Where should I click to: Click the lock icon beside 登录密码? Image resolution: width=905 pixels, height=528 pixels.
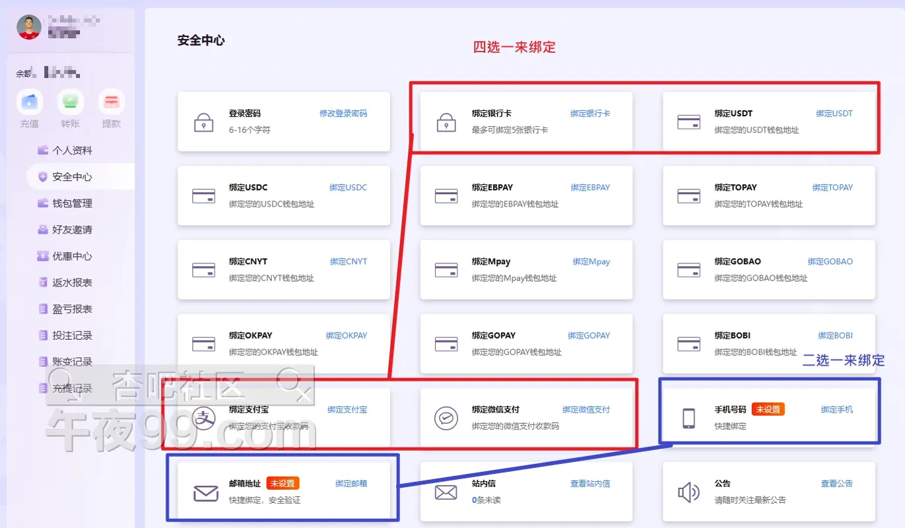point(203,122)
